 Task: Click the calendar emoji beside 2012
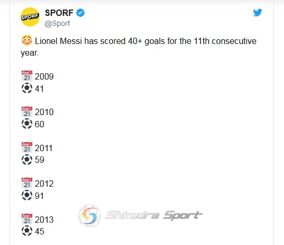point(27,183)
